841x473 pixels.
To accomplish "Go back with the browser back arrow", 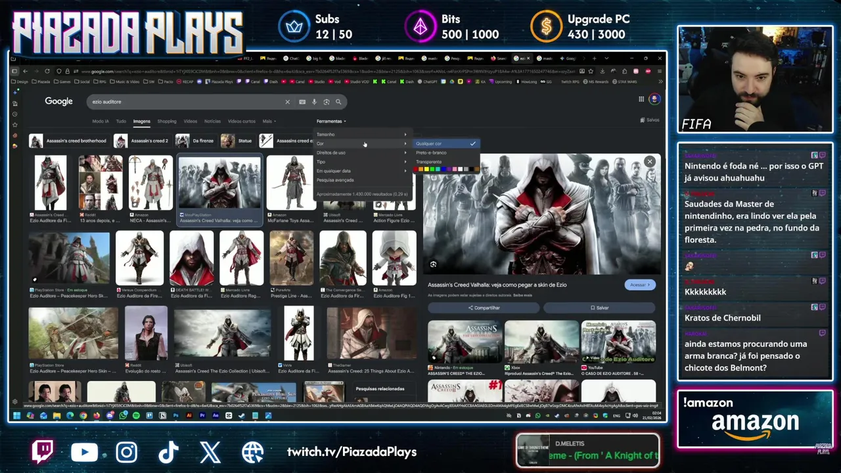I will (x=25, y=71).
